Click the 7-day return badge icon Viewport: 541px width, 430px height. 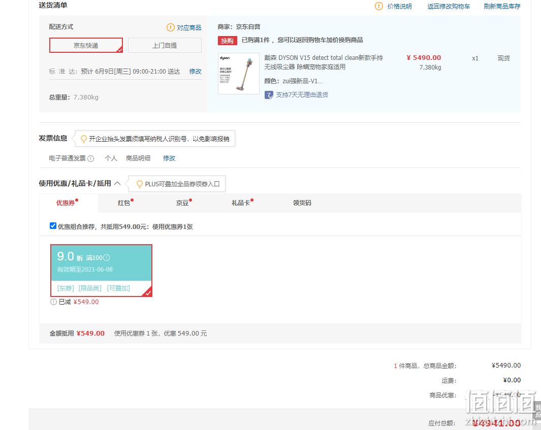point(269,95)
